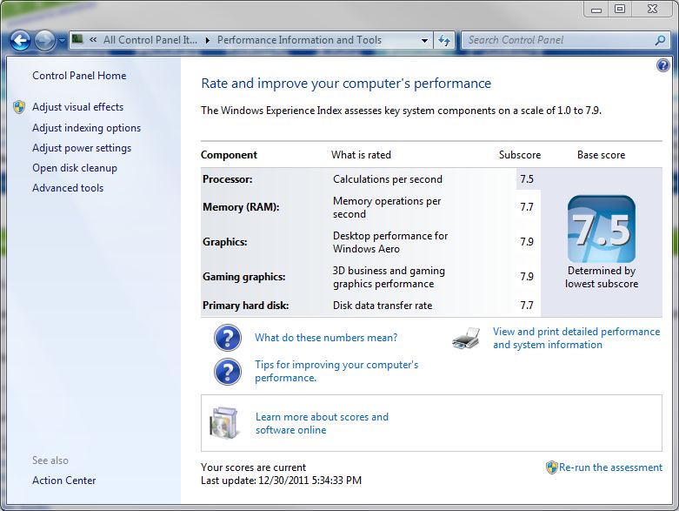Click the search magnifier icon
The height and width of the screenshot is (511, 679).
660,40
